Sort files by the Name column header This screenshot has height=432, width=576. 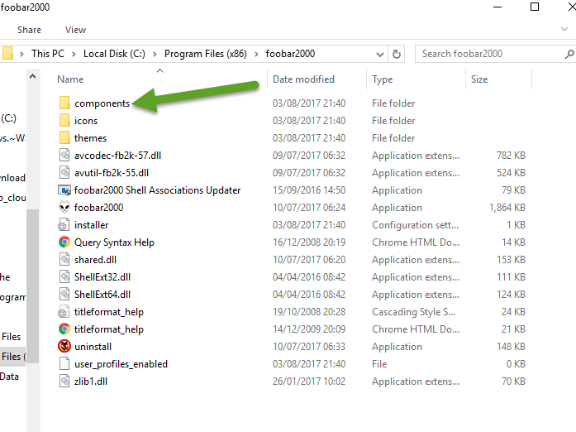pos(71,79)
